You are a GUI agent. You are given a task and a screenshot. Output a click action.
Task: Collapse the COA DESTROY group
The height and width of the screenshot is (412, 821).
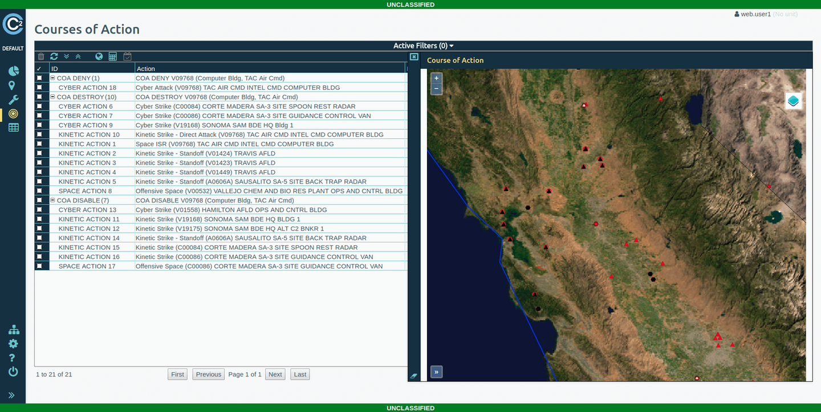53,97
